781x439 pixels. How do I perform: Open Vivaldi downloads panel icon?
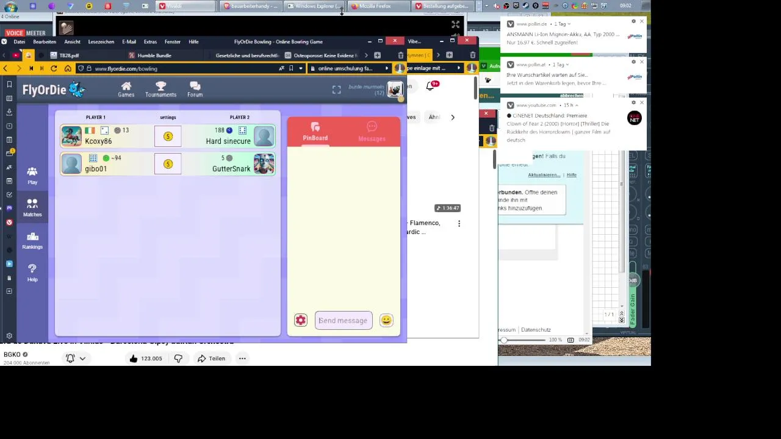coord(9,112)
